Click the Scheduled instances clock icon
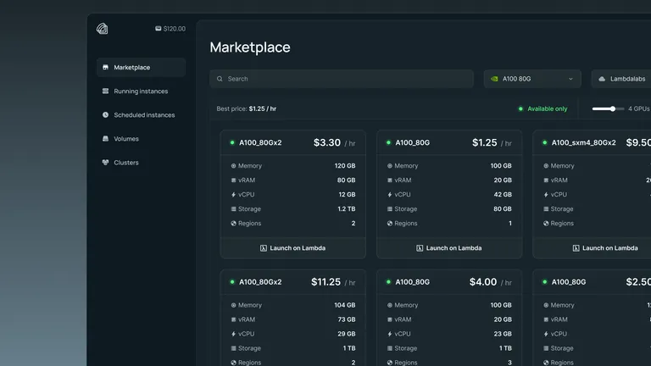The width and height of the screenshot is (651, 366). [x=105, y=115]
